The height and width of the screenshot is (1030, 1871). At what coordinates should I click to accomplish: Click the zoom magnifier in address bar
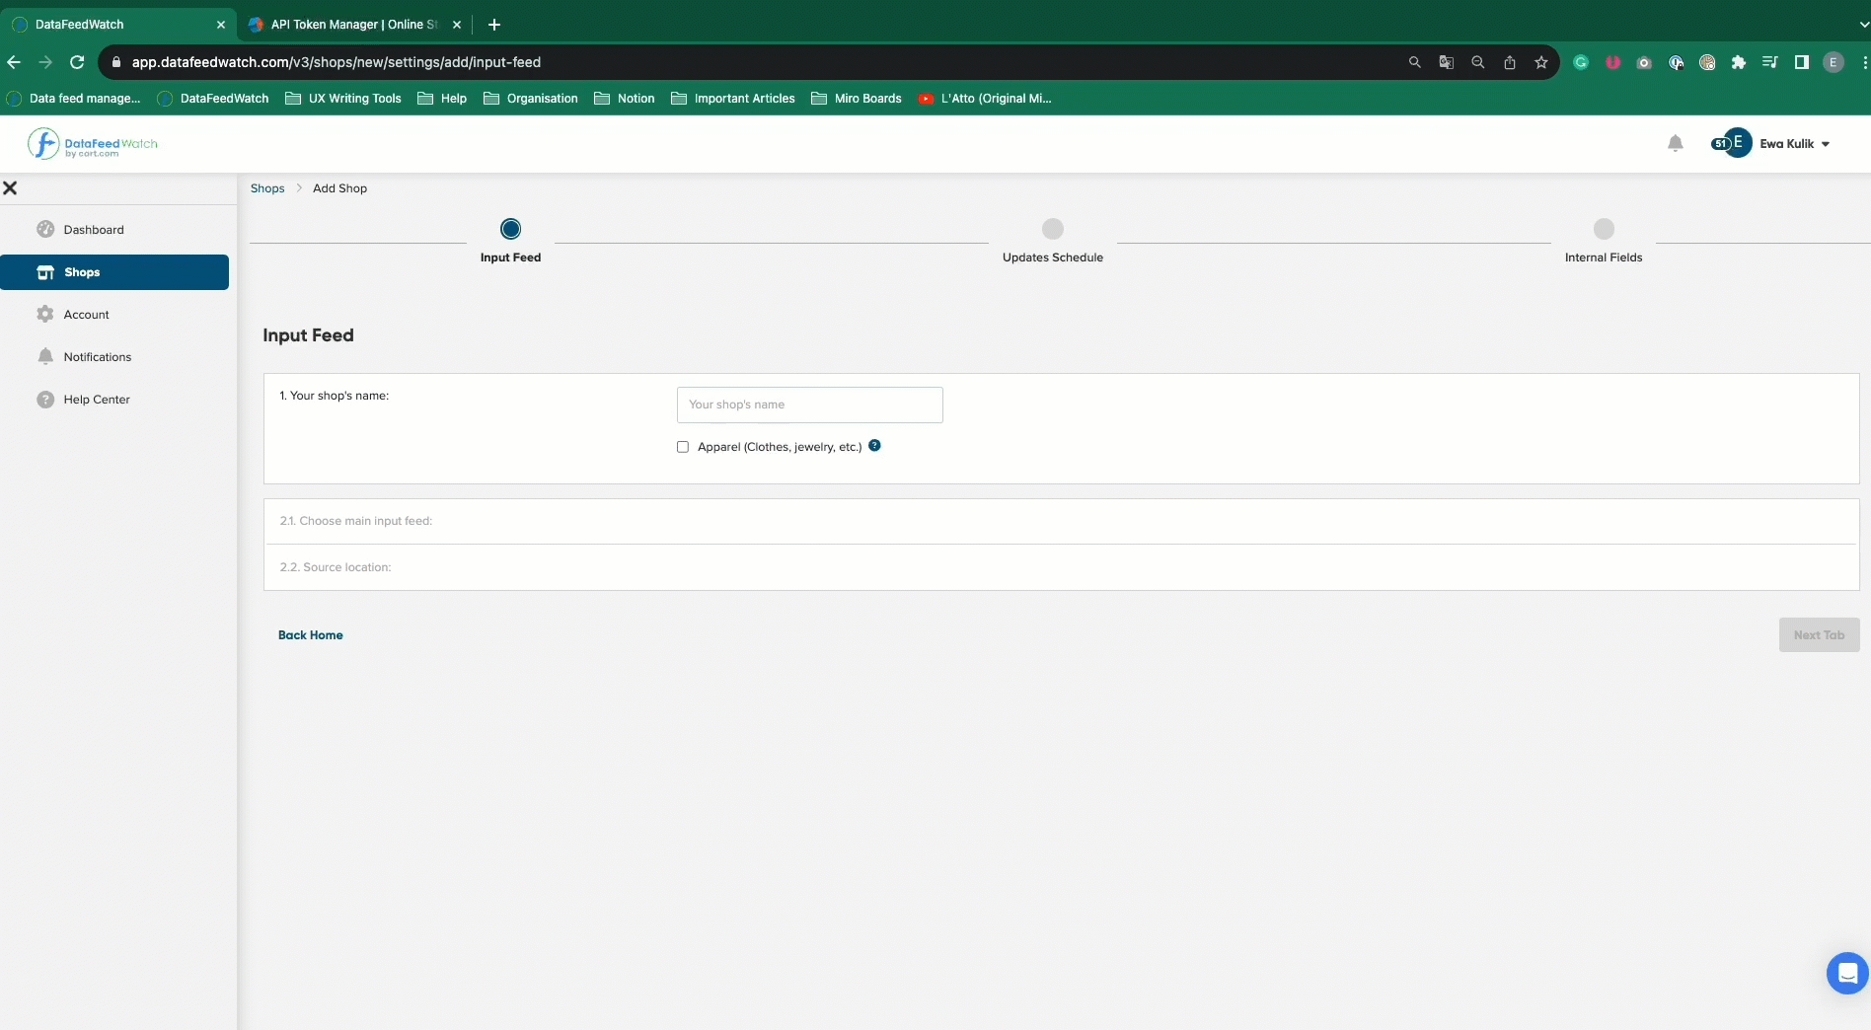1478,62
